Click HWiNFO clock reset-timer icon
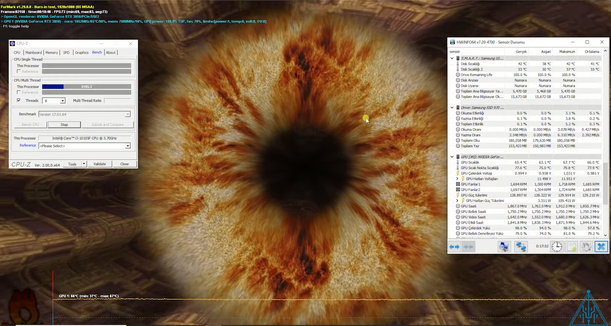Screen dimensions: 611x326 pyautogui.click(x=557, y=247)
